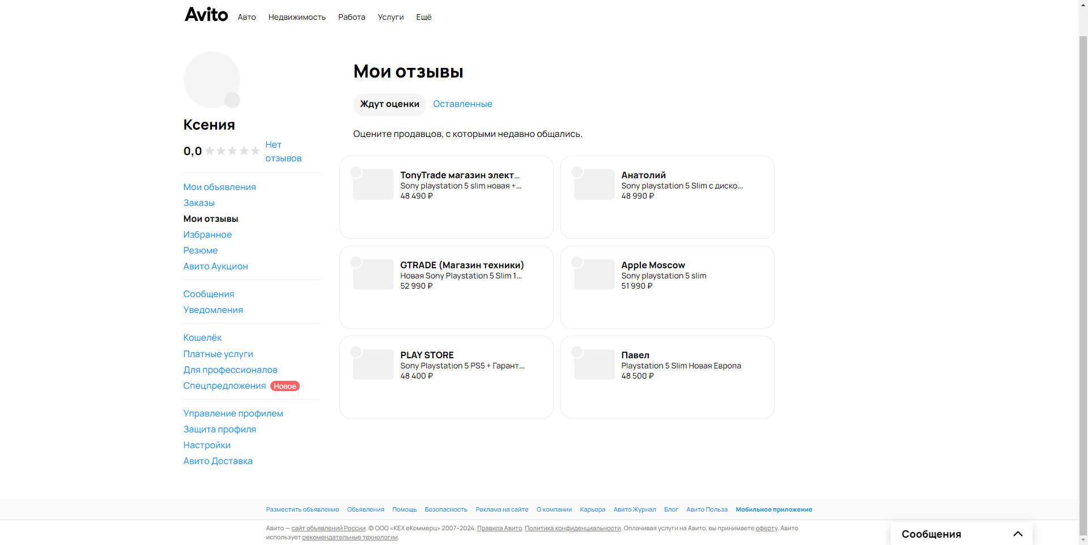Click footer link Разместить объявление
The height and width of the screenshot is (545, 1088).
click(303, 510)
